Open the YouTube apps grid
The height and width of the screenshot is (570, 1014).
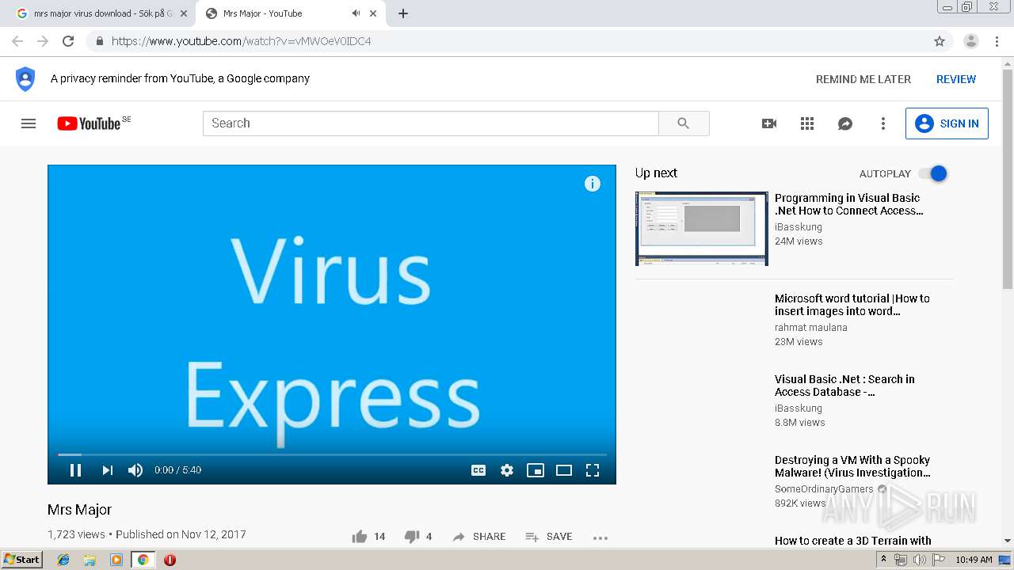tap(807, 123)
